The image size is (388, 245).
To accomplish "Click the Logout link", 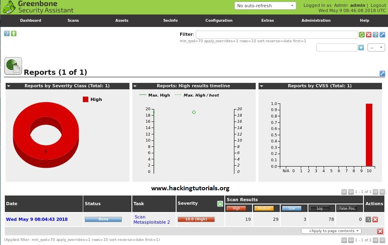I will [378, 5].
